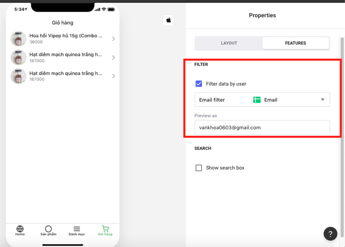Tap the Sản phẩm circle icon
This screenshot has width=345, height=247.
(x=48, y=229)
